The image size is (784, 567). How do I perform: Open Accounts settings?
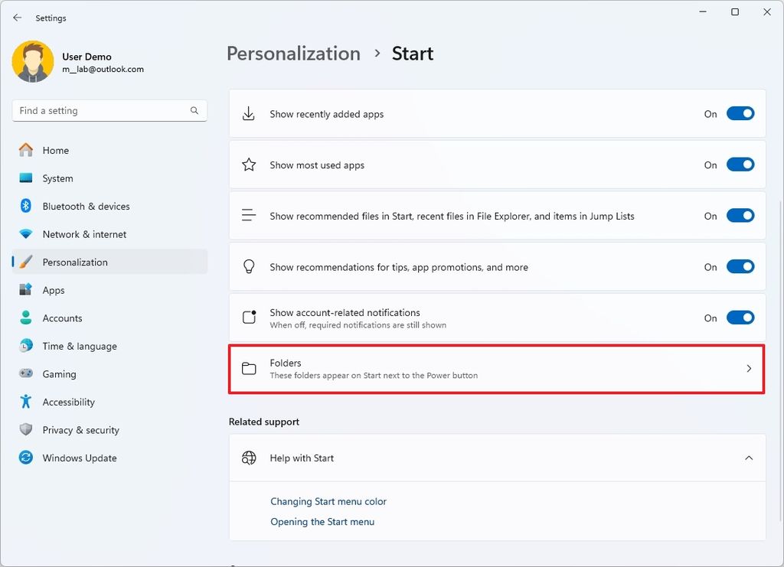click(62, 318)
